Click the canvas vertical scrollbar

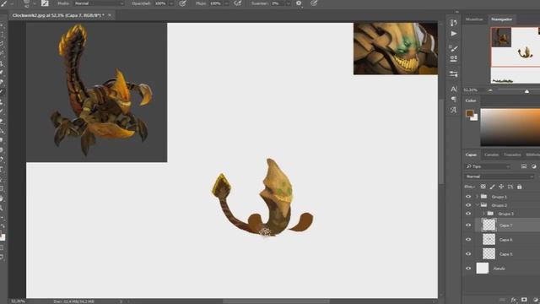tap(440, 141)
